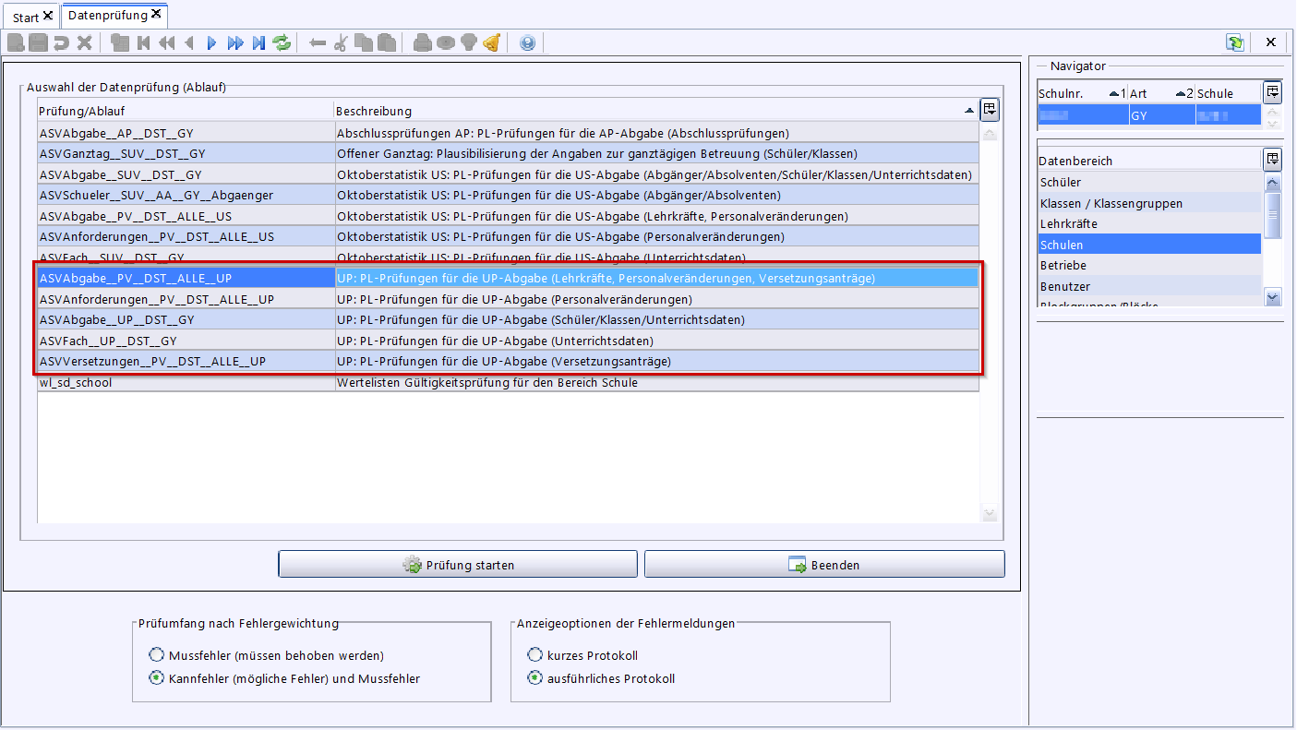Viewport: 1297px width, 730px height.
Task: Select row ASVAbgabe__AP__DST__GY
Action: pyautogui.click(x=508, y=133)
